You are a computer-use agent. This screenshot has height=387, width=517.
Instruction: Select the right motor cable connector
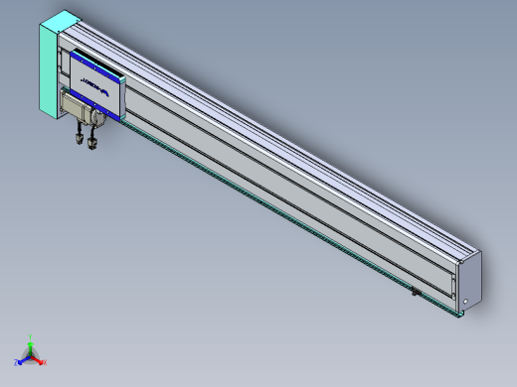(x=92, y=143)
